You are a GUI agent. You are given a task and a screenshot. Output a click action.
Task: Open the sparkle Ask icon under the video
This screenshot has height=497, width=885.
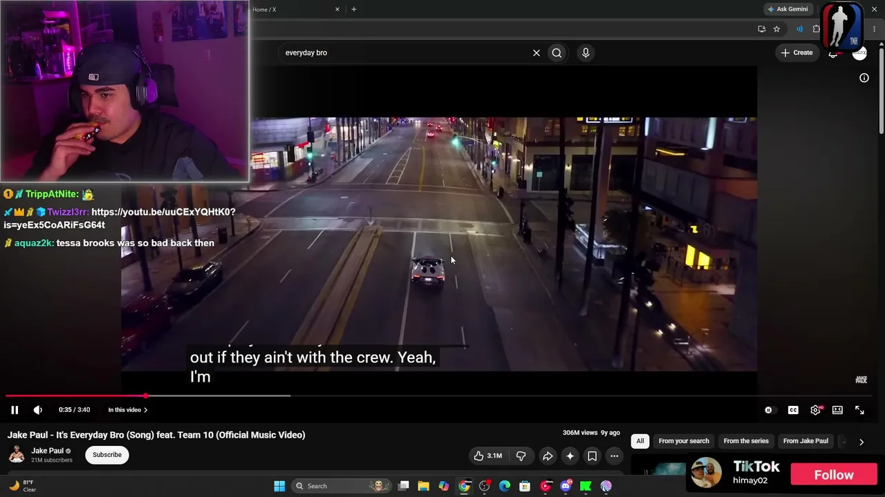[570, 456]
